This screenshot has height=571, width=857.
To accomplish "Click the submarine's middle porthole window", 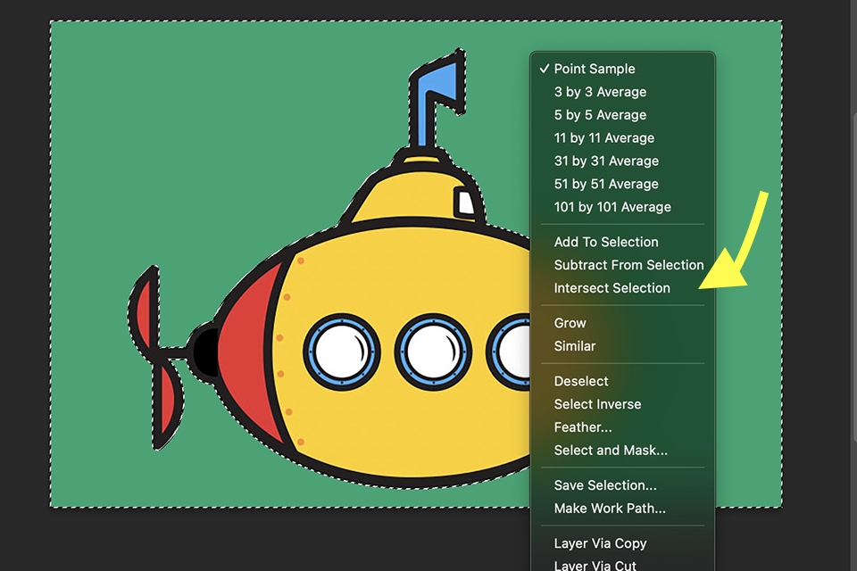I will [434, 352].
